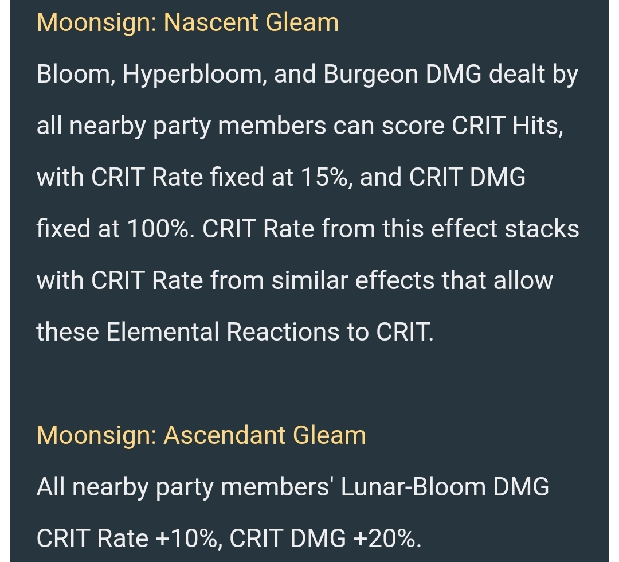Click the line with CRIT Rate from similar effects
Image resolution: width=619 pixels, height=562 pixels.
(x=295, y=280)
